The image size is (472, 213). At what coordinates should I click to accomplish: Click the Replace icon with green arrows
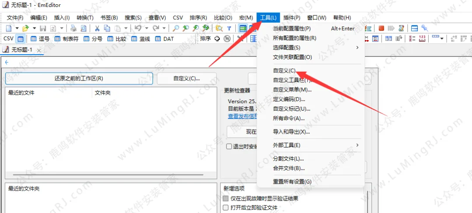(x=205, y=28)
